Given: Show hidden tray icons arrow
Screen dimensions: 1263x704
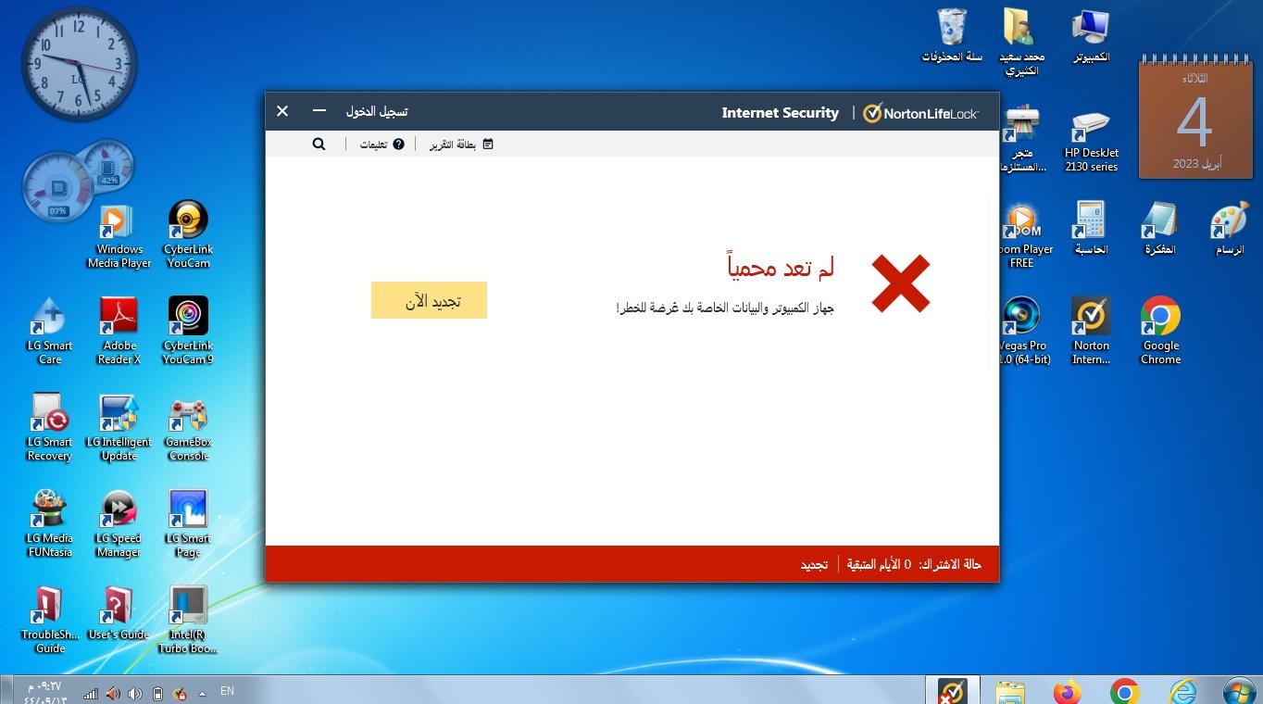Looking at the screenshot, I should [x=202, y=693].
